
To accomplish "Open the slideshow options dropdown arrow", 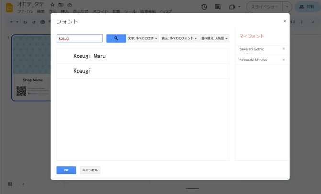I will (287, 7).
